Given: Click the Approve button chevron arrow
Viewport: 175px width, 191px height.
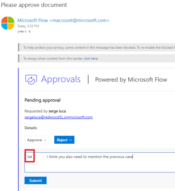Looking at the screenshot, I should coord(45,140).
